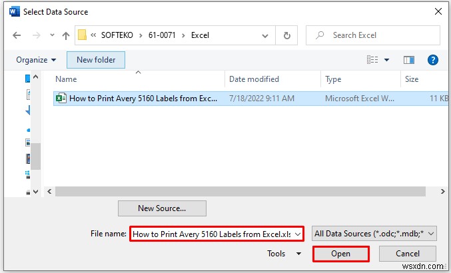This screenshot has height=273, width=451.
Task: Refresh the Excel folder view
Action: point(286,35)
